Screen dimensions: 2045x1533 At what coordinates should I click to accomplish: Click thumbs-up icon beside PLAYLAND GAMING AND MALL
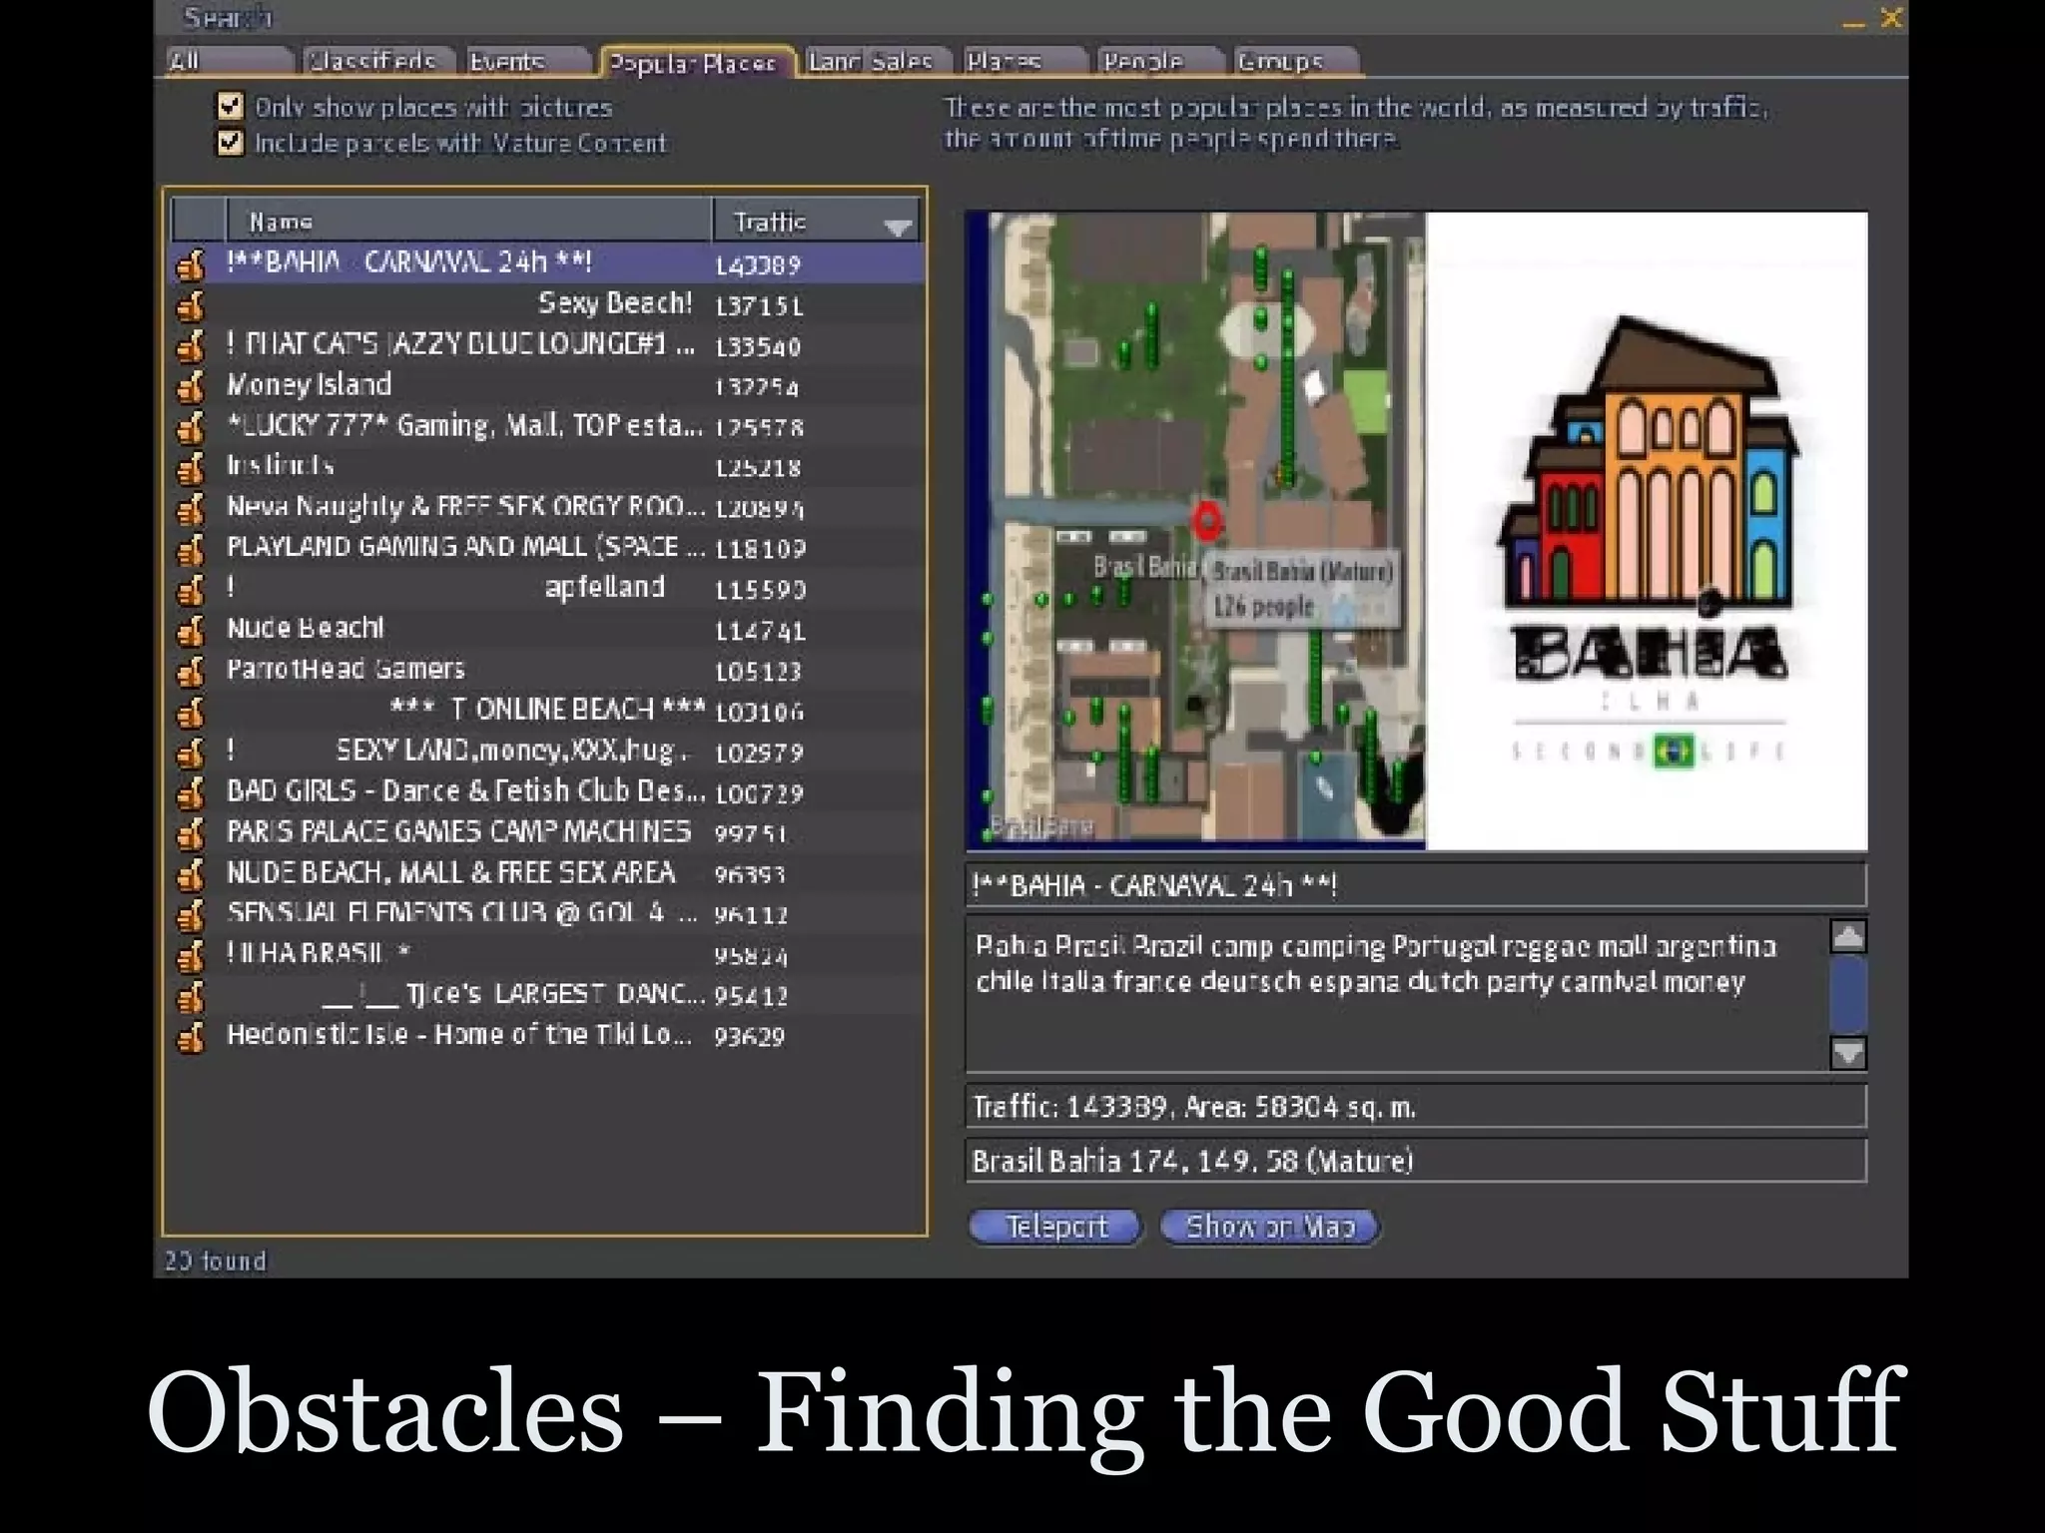[x=191, y=549]
